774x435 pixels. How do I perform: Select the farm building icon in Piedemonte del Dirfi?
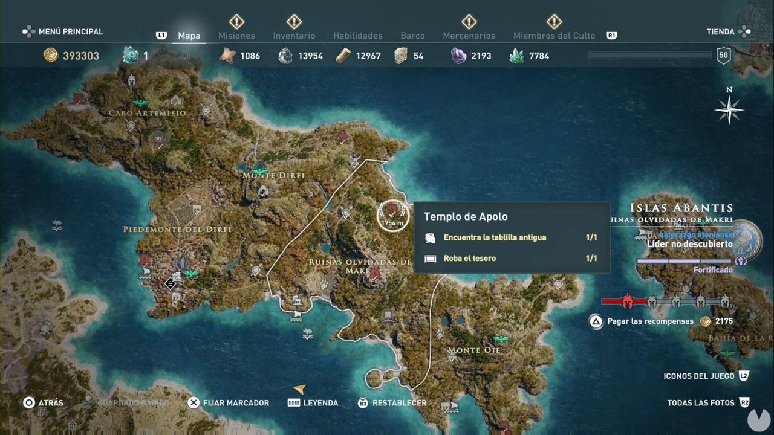point(197,209)
